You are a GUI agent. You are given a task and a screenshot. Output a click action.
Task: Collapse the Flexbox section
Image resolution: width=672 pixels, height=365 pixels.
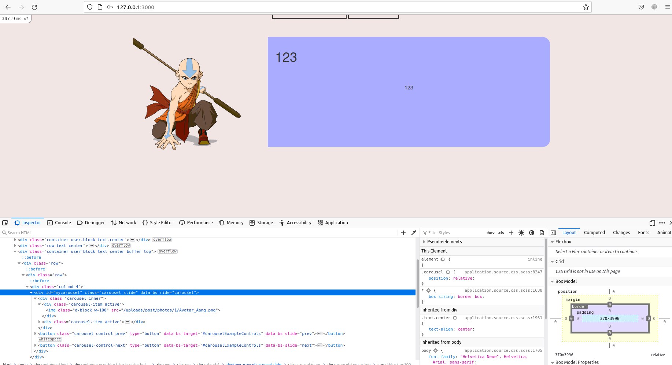pos(552,242)
